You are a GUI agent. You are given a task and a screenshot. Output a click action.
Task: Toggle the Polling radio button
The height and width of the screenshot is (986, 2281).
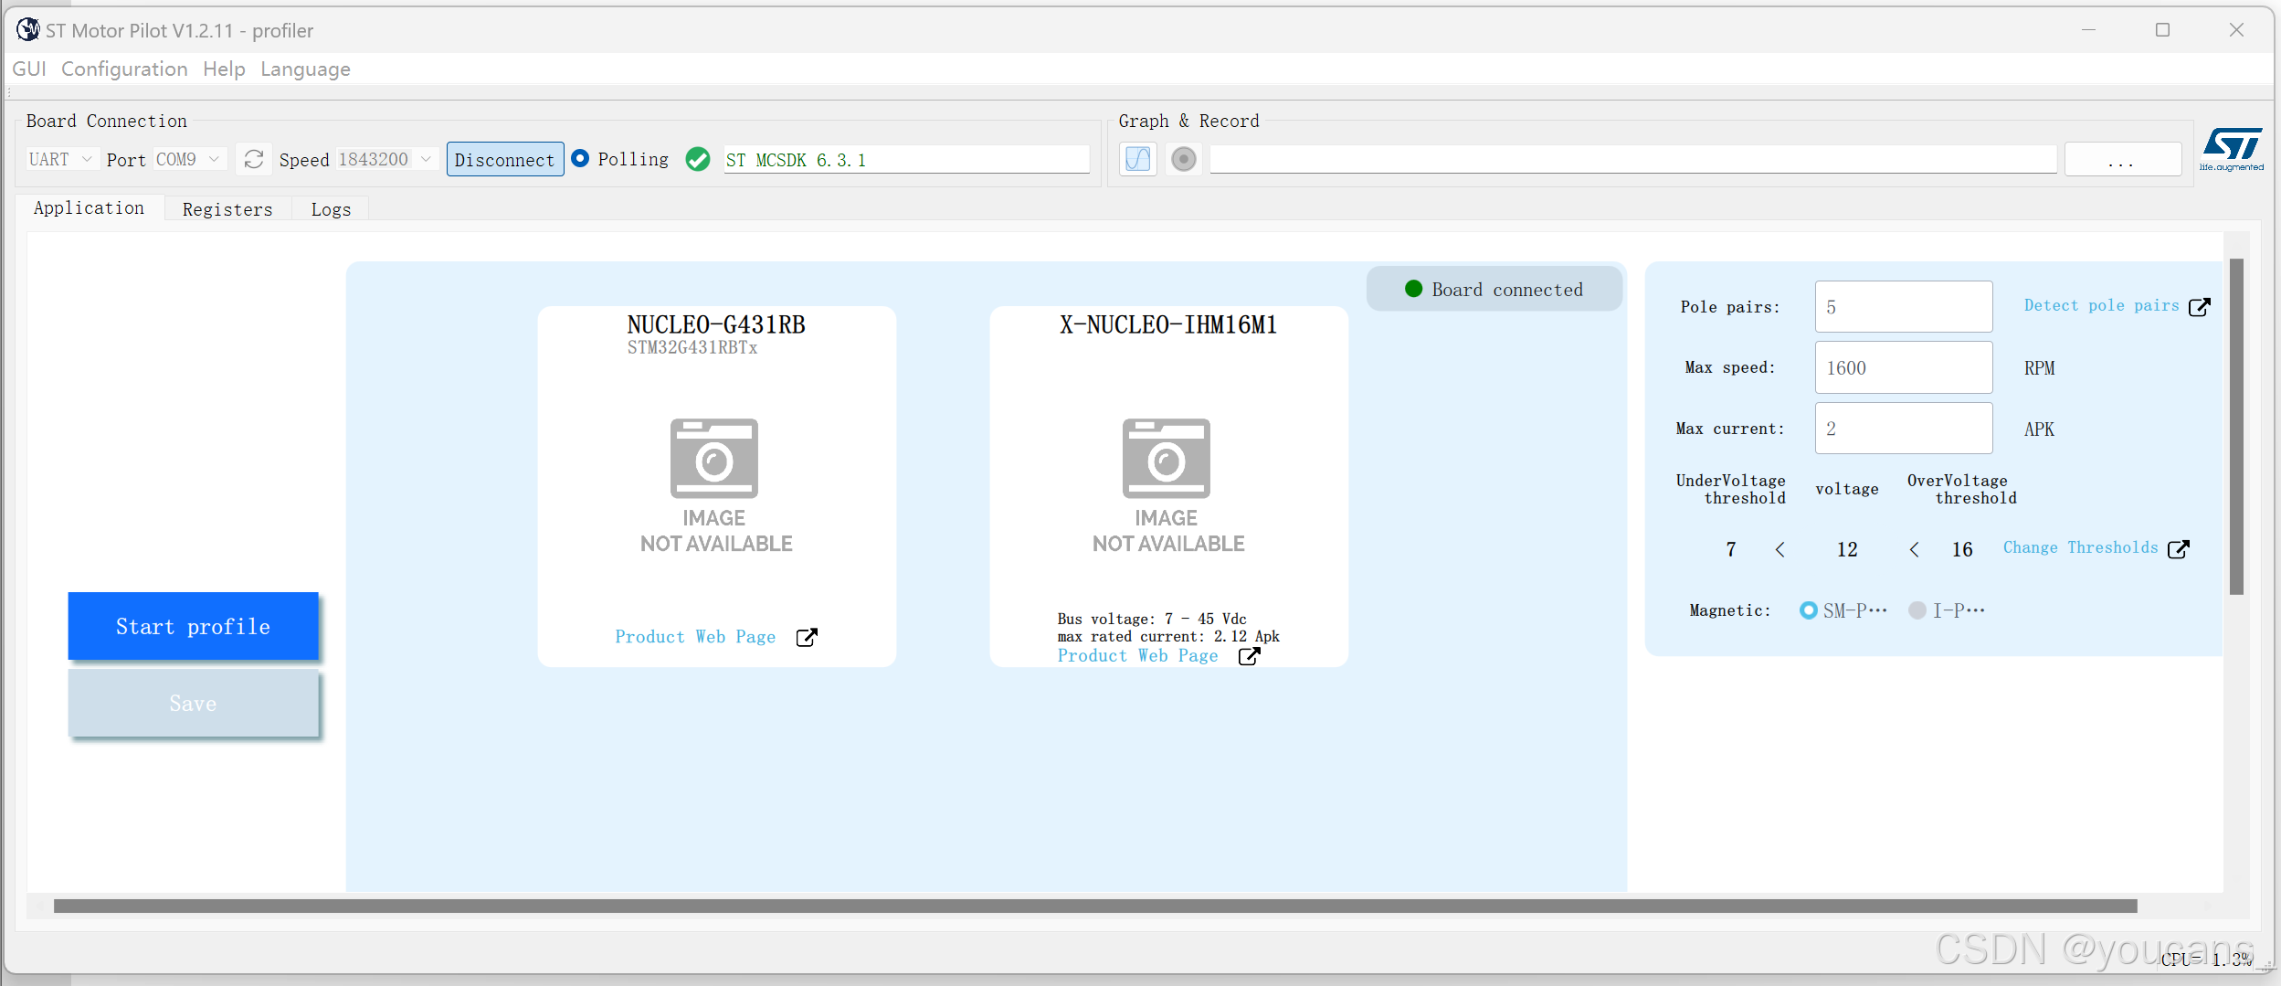(x=580, y=158)
